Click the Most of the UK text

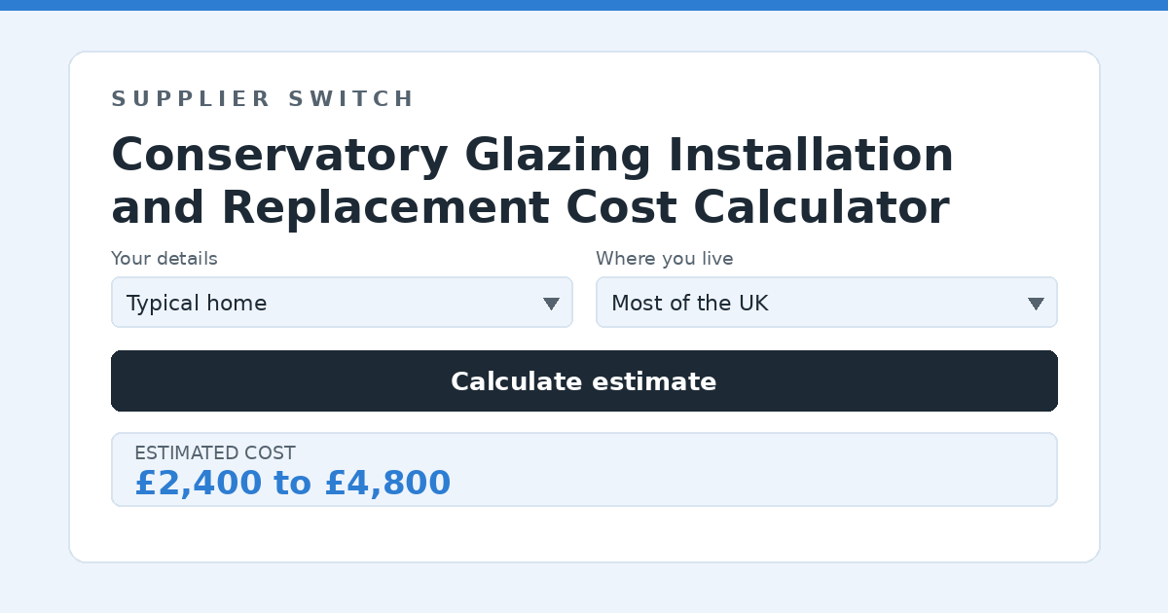[689, 304]
